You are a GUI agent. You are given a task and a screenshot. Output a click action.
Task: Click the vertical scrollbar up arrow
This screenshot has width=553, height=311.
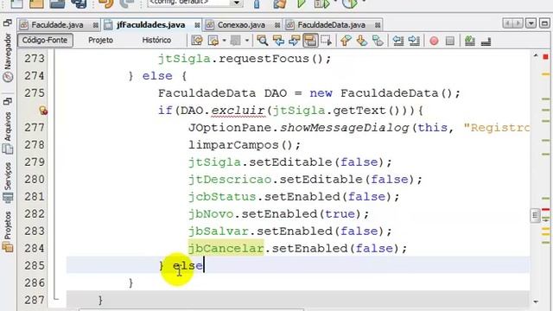click(x=536, y=55)
